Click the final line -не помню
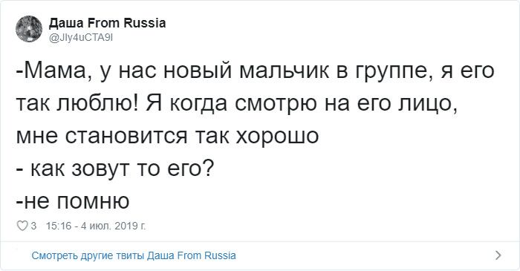The height and width of the screenshot is (271, 520). [73, 200]
